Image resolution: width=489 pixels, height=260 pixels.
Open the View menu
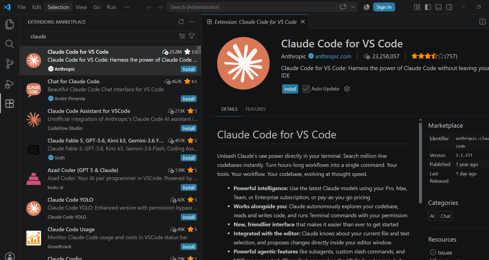(81, 7)
